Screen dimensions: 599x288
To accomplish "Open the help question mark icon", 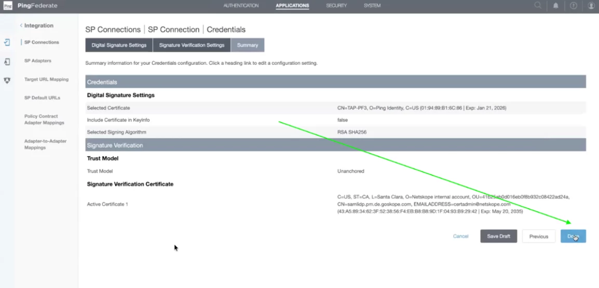I will click(574, 6).
